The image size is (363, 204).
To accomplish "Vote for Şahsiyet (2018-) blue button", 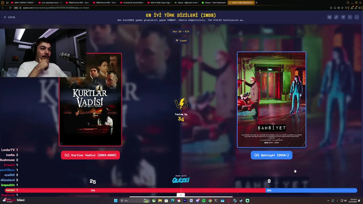I will [x=271, y=155].
